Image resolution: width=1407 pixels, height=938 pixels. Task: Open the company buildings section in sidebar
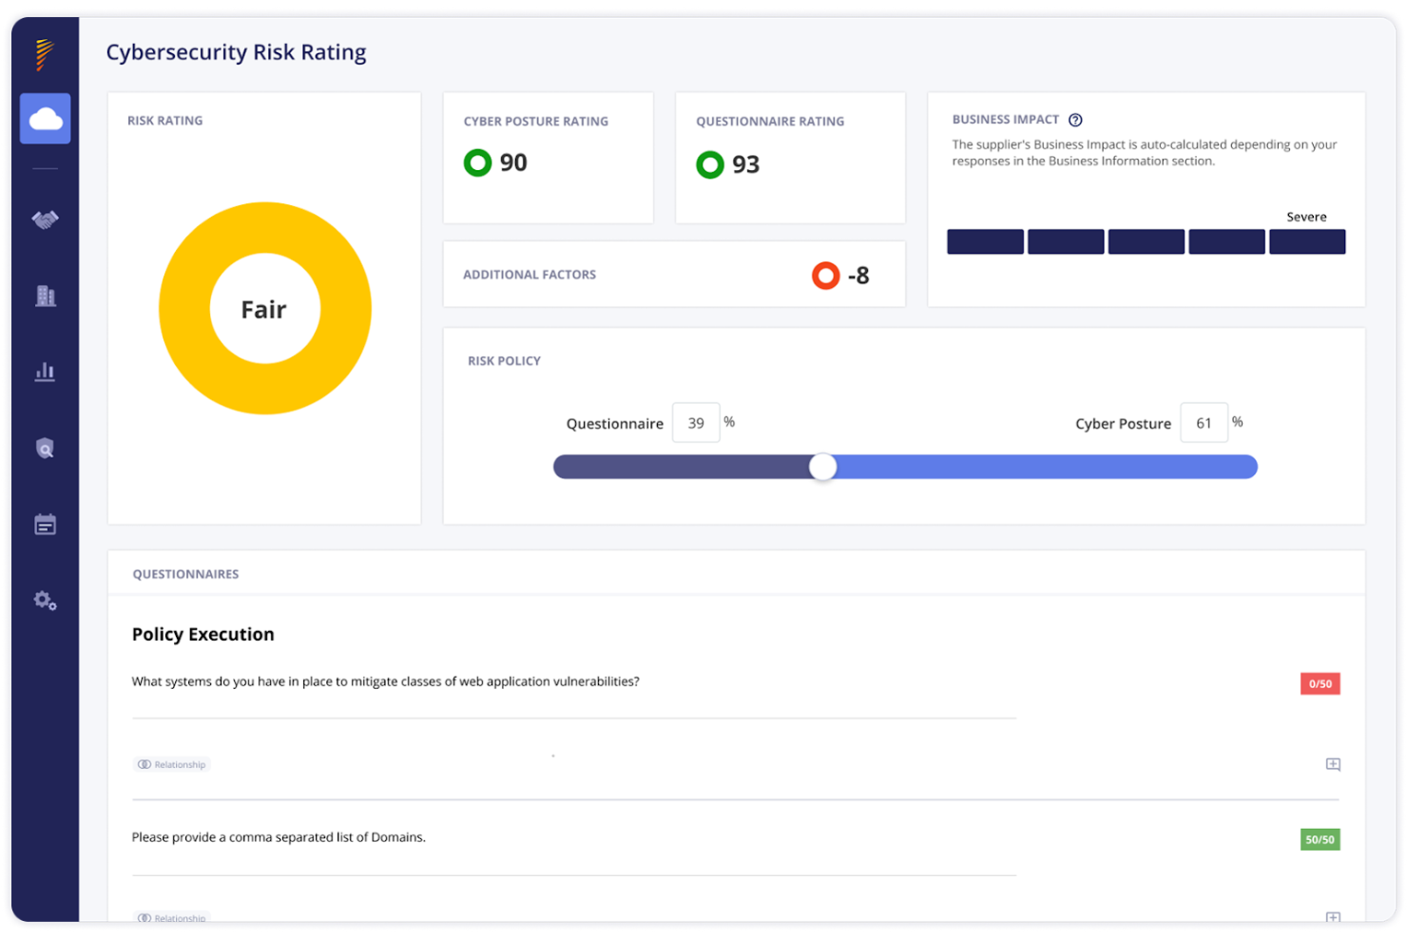45,296
